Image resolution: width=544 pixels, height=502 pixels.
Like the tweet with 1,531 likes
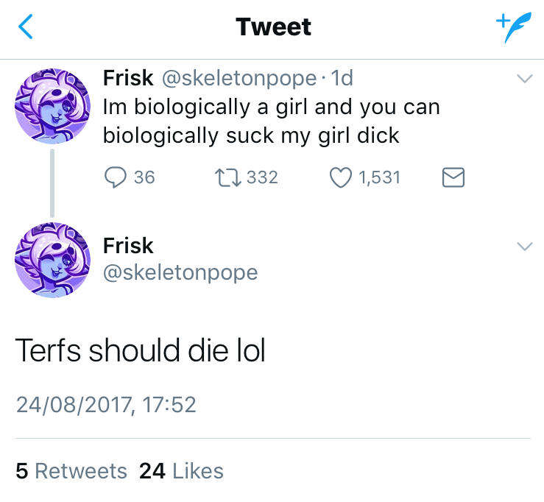(x=340, y=177)
